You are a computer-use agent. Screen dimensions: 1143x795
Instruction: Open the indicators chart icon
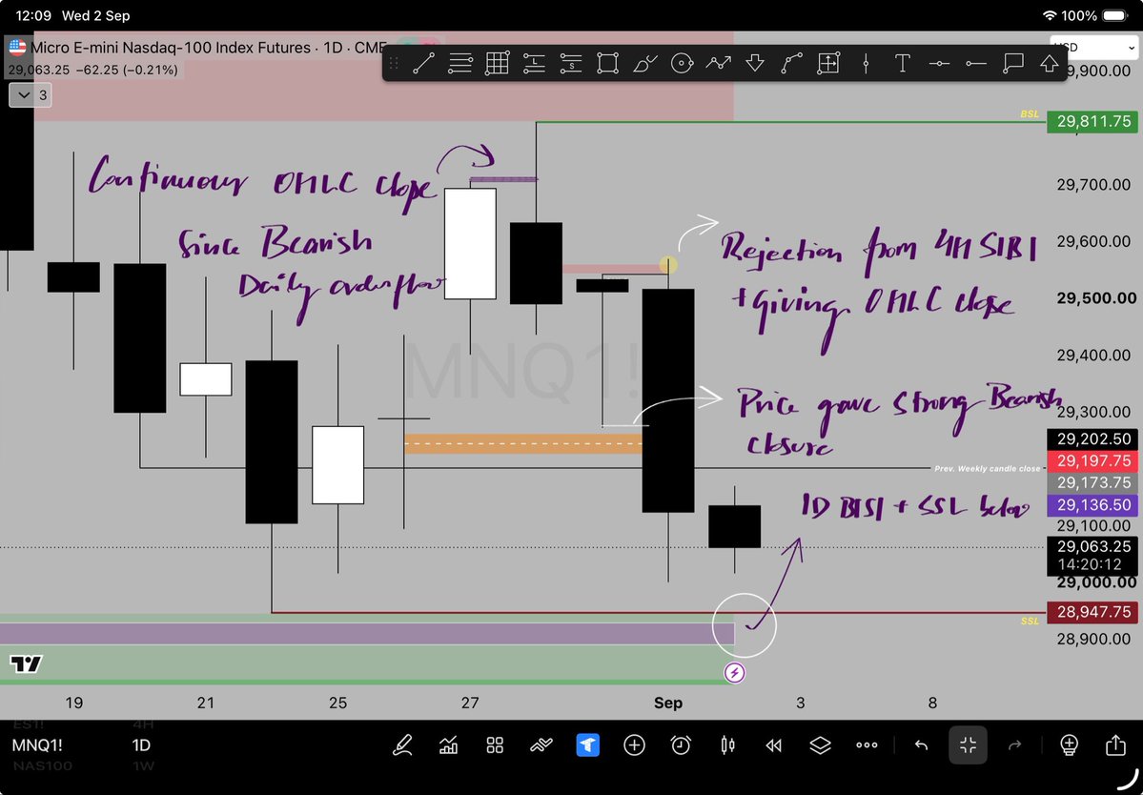[448, 744]
